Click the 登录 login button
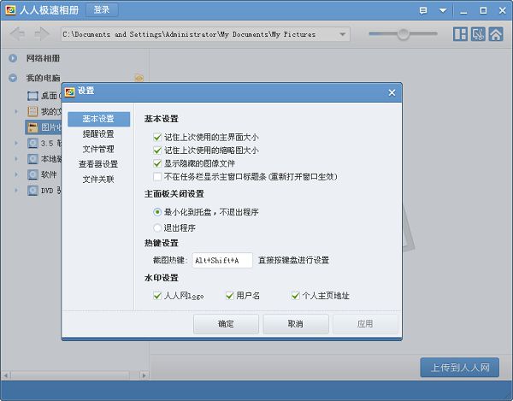 pyautogui.click(x=102, y=9)
